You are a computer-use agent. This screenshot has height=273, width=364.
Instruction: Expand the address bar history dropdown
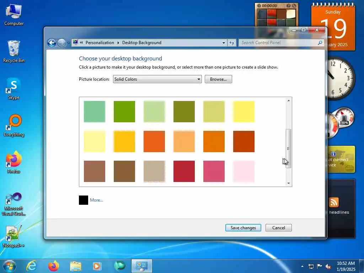224,43
